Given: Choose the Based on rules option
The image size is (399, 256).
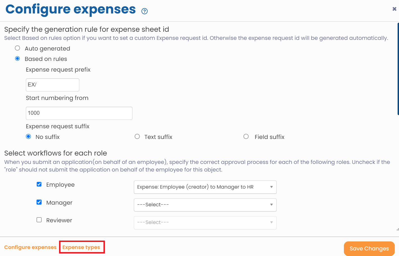Looking at the screenshot, I should (17, 58).
